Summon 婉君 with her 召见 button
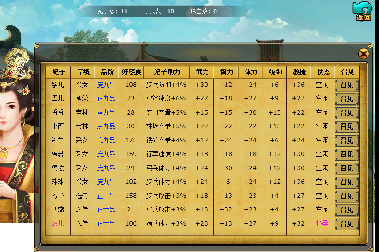Screen dimensions: 379x252 [x=347, y=154]
